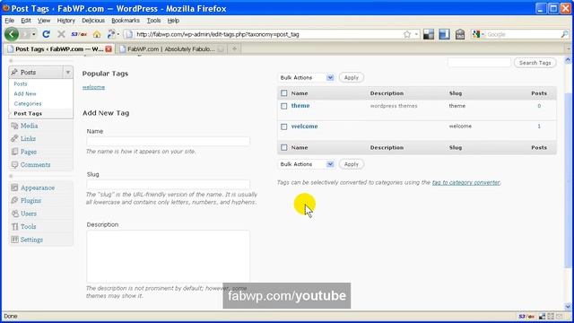This screenshot has height=323, width=574.
Task: Check the box for theme tag
Action: pyautogui.click(x=284, y=106)
